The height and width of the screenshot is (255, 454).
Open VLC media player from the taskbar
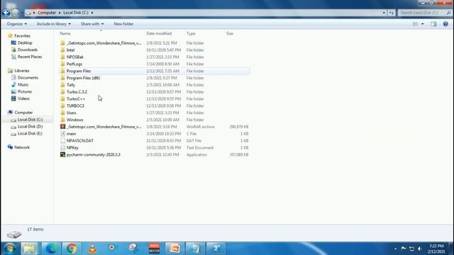[x=92, y=249]
